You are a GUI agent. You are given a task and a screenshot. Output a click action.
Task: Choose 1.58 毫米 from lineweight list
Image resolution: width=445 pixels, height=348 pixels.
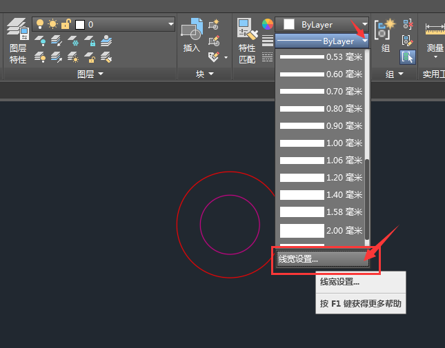tap(321, 212)
